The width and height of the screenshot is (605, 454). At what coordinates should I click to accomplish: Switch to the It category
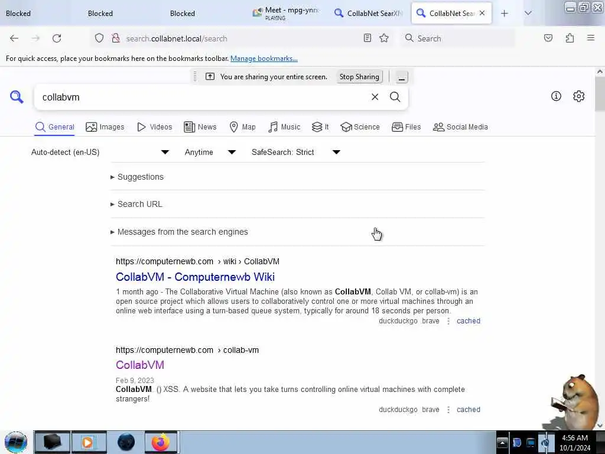coord(320,127)
